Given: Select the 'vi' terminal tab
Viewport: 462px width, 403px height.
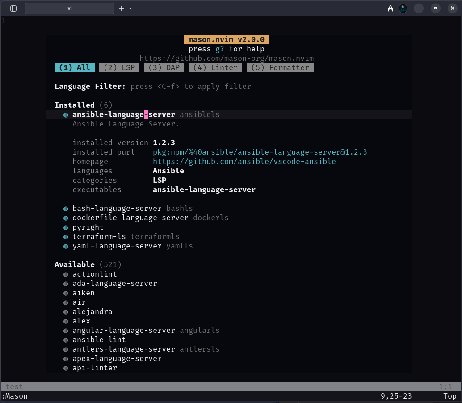Looking at the screenshot, I should (70, 8).
